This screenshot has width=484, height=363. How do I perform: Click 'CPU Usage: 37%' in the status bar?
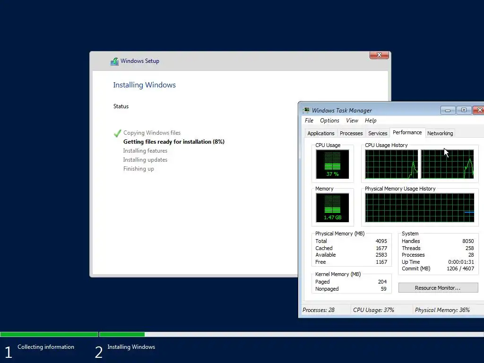tap(373, 310)
